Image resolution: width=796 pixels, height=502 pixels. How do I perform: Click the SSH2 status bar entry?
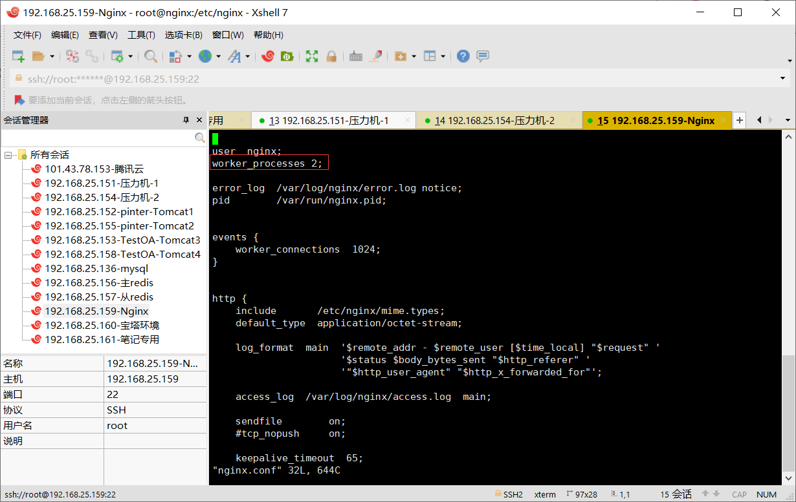tap(507, 494)
